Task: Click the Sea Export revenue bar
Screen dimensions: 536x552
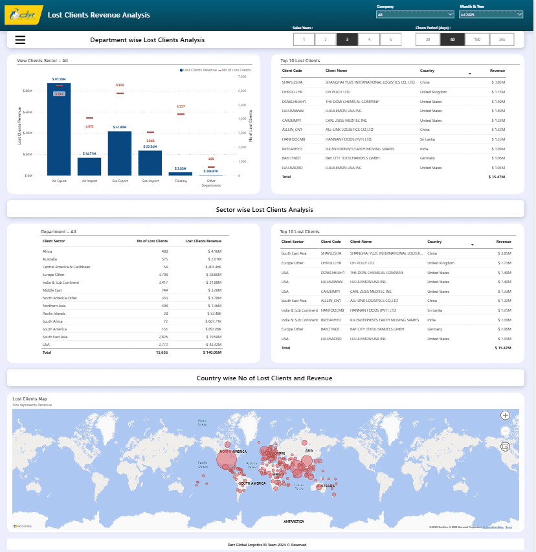Action: tap(120, 153)
